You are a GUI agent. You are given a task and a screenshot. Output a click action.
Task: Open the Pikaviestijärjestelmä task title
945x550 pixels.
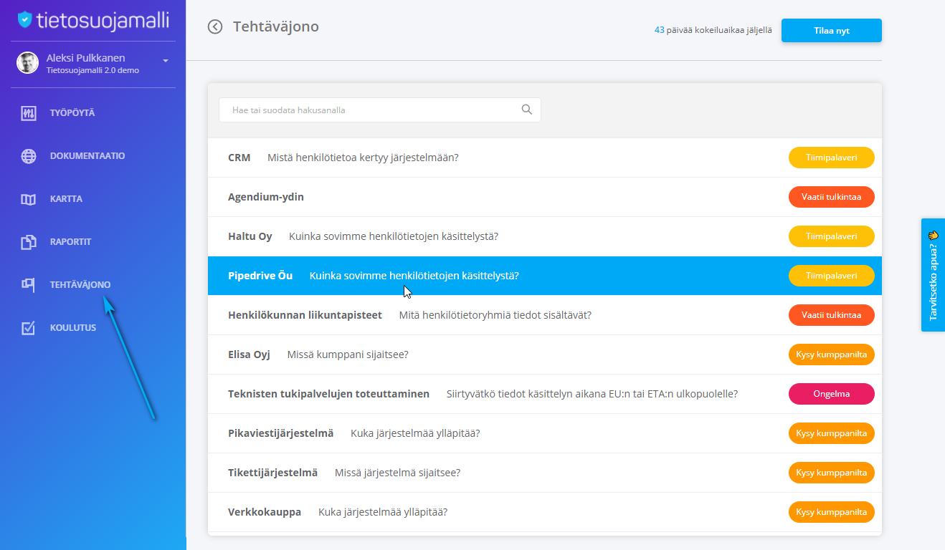[280, 433]
